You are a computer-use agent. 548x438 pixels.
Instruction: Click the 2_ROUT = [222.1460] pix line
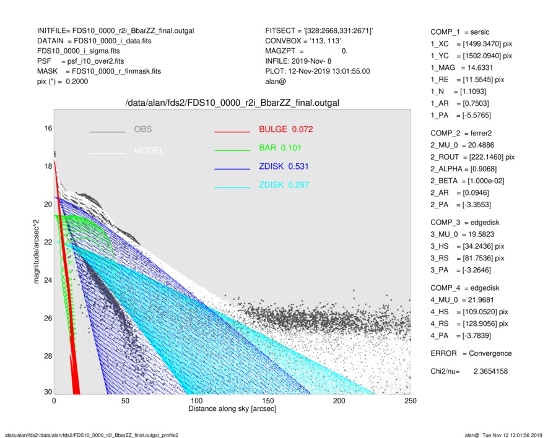[x=473, y=157]
